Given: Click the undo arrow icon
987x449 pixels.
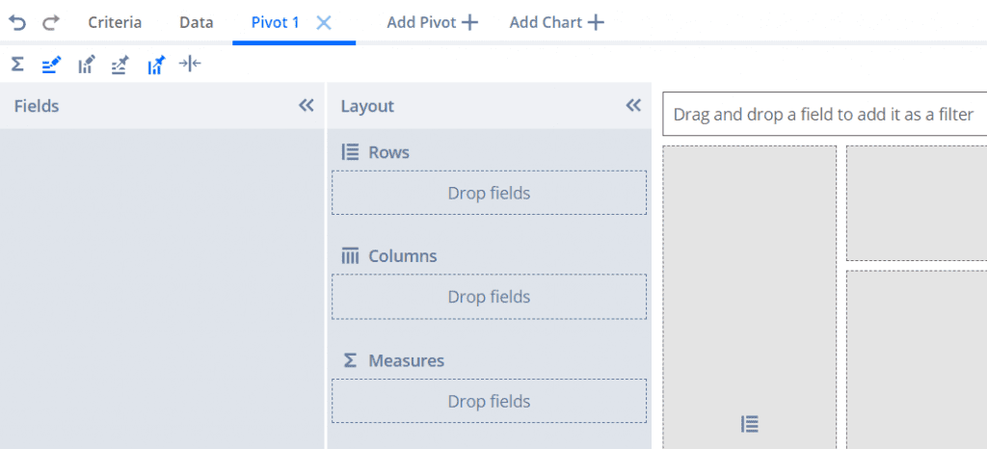Looking at the screenshot, I should coord(17,22).
